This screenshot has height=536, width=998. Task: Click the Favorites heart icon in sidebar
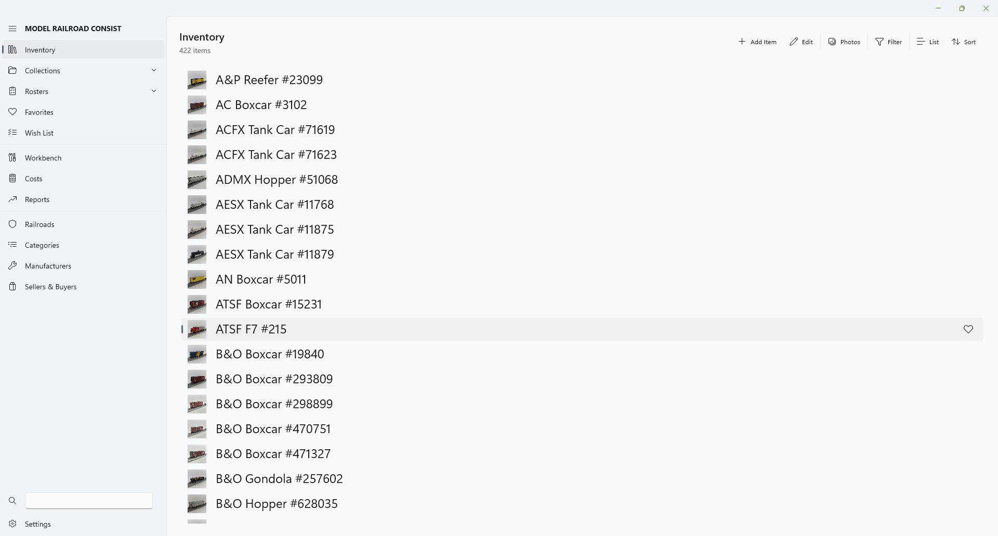point(12,112)
